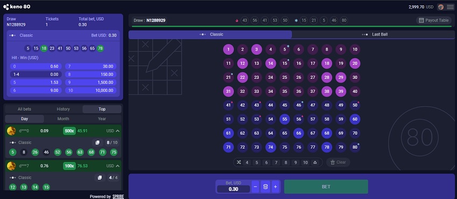This screenshot has width=457, height=199.
Task: Open the hamburger menu at top right
Action: 450,7
